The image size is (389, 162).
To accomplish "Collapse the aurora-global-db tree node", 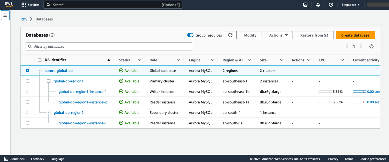I will [x=39, y=70].
